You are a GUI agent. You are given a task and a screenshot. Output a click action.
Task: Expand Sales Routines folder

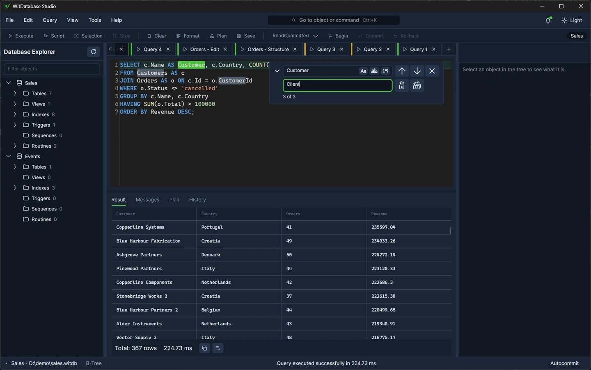[x=15, y=146]
